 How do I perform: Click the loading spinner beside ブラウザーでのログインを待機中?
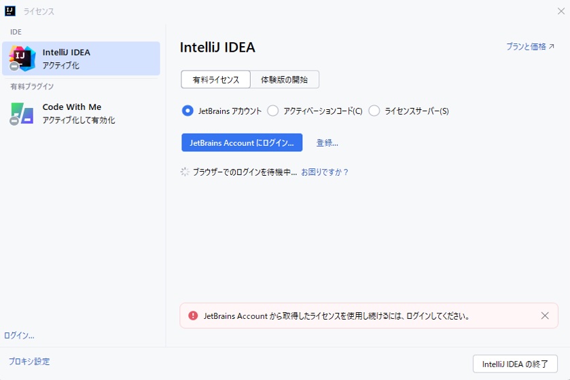[x=185, y=172]
